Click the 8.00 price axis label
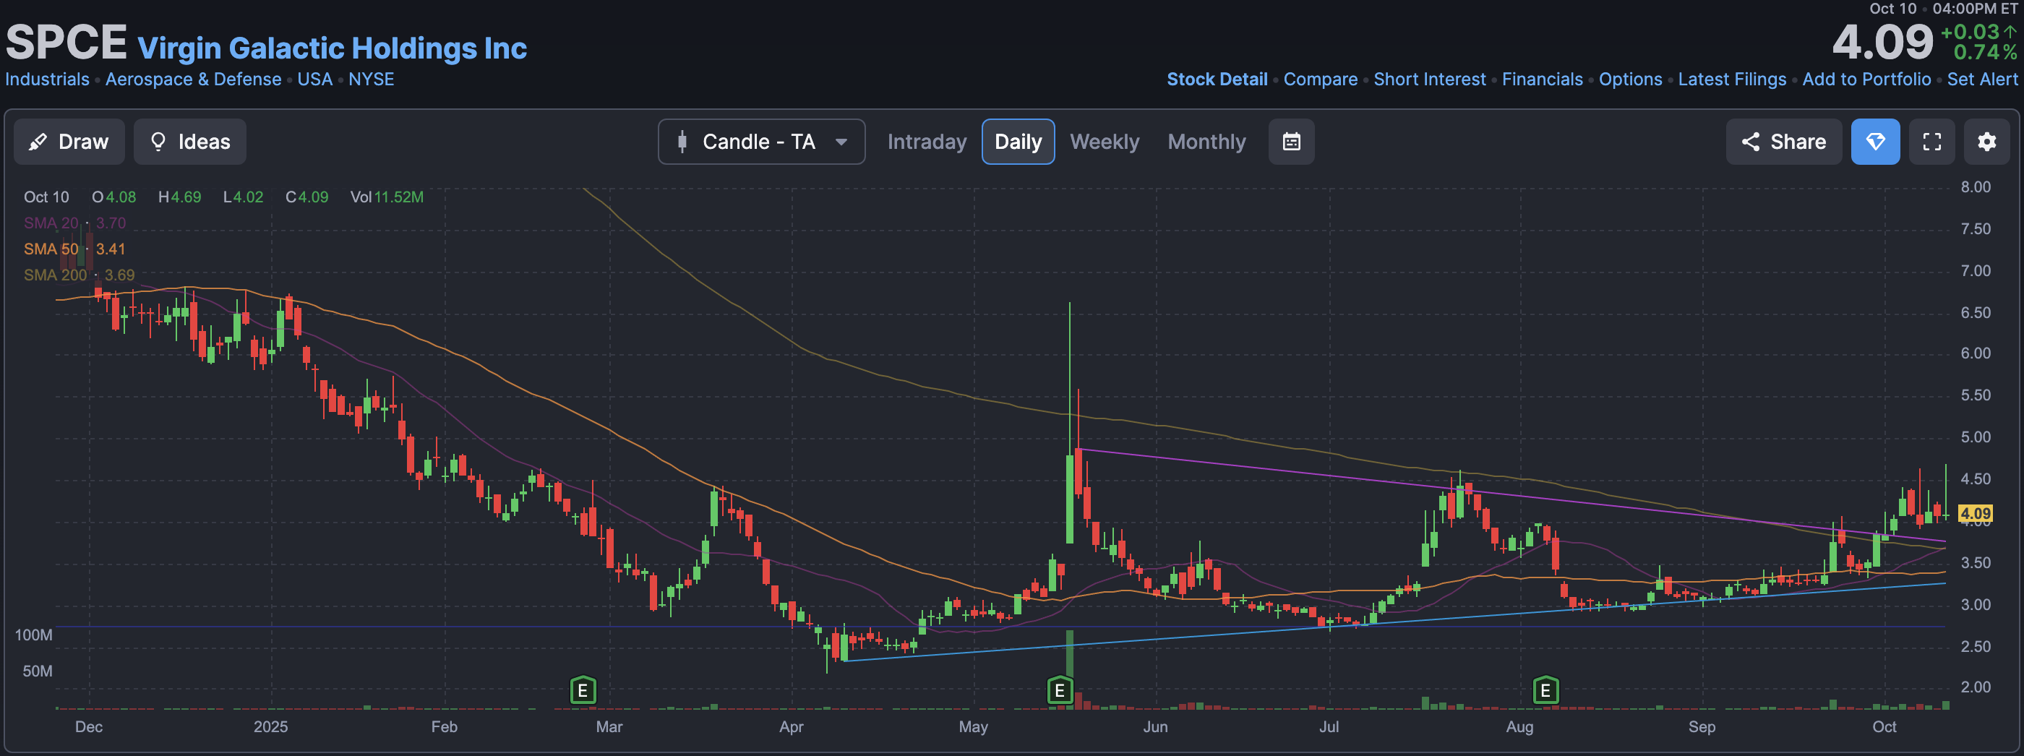Image resolution: width=2024 pixels, height=756 pixels. point(1975,187)
